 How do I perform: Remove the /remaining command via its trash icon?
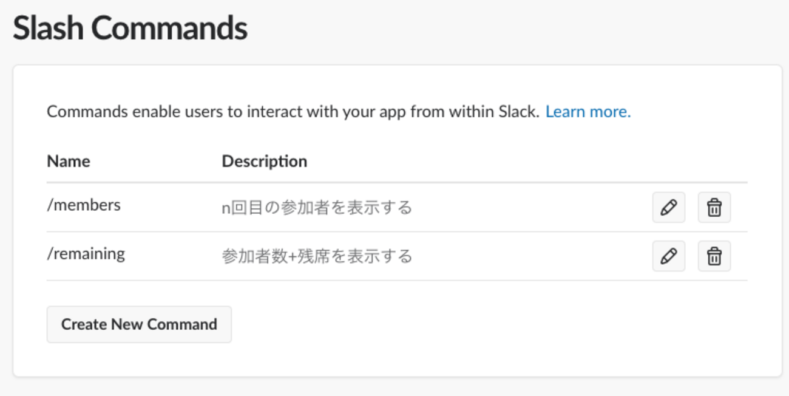714,256
